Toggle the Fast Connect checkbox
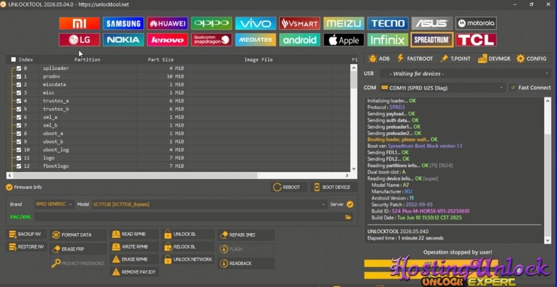Screen dimensions: 557x287 click(x=513, y=87)
